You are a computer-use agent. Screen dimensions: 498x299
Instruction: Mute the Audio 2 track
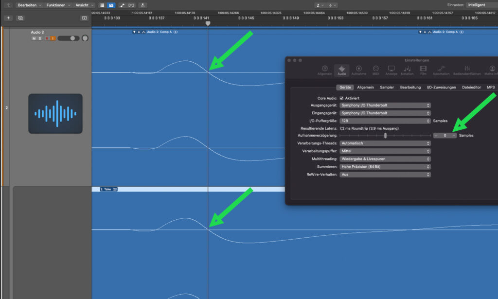[34, 38]
